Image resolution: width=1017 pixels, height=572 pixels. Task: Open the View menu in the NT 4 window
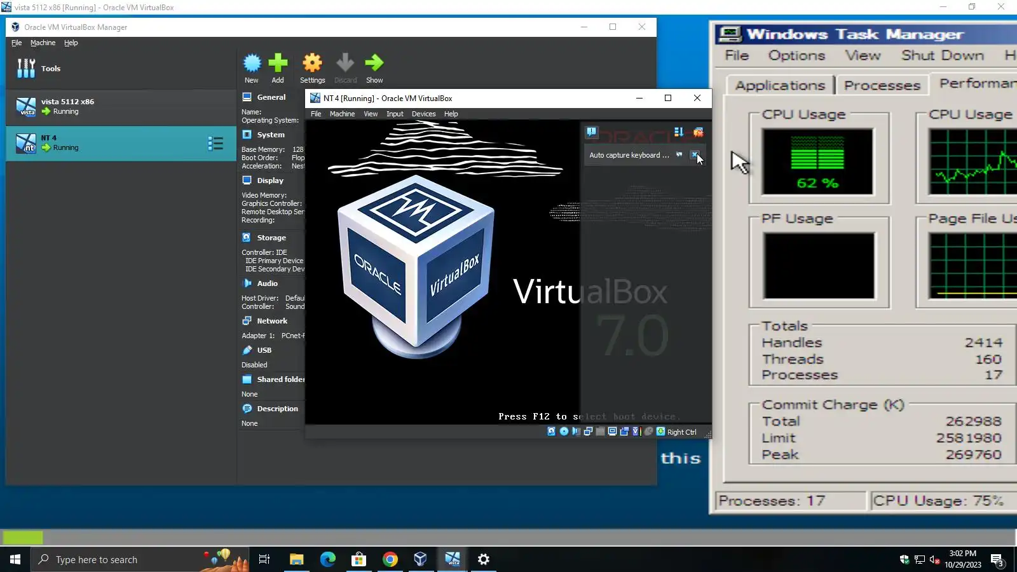point(371,114)
